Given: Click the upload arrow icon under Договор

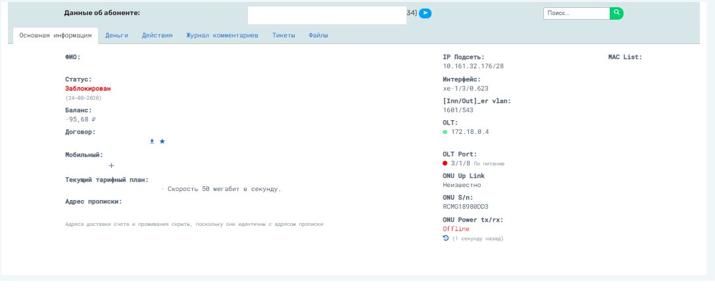Looking at the screenshot, I should point(153,141).
